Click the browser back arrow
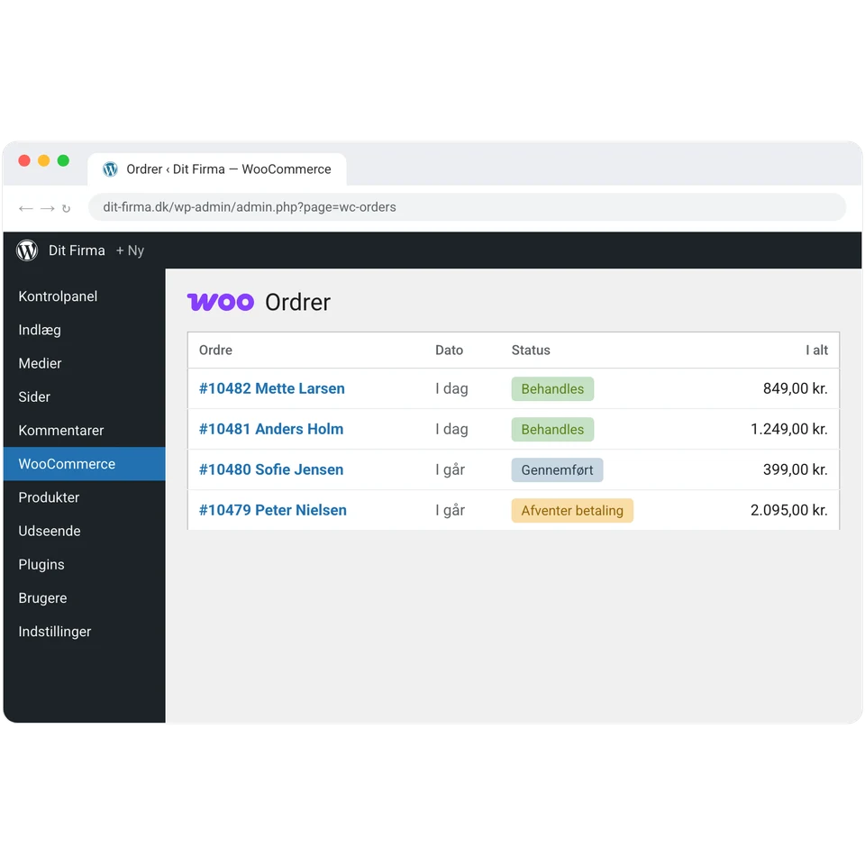This screenshot has height=865, width=865. point(25,208)
